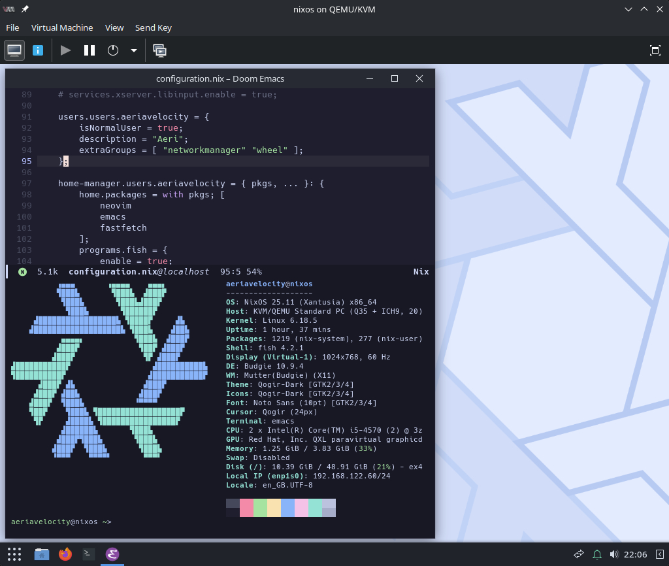
Task: Open the View menu
Action: coord(114,27)
